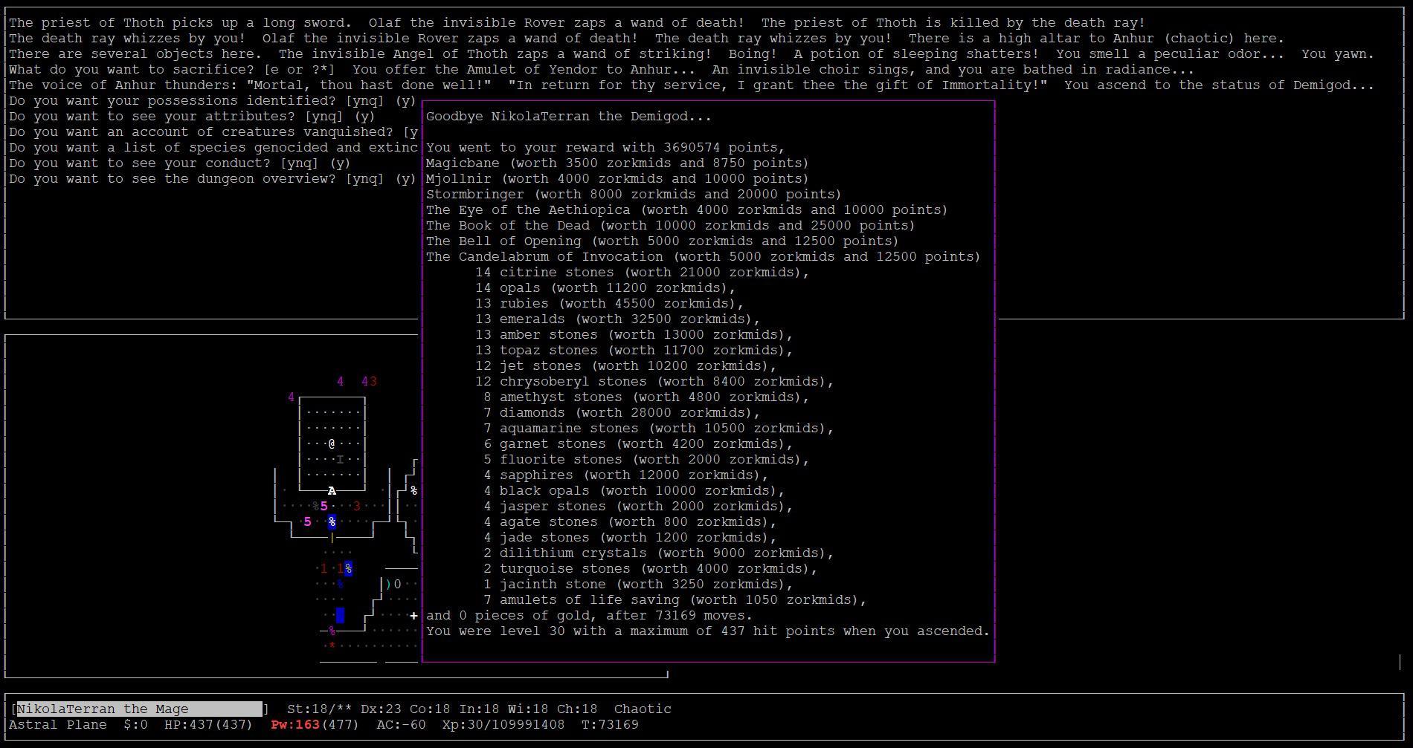1413x748 pixels.
Task: Select the yellow door bar below the temple
Action: click(x=332, y=537)
